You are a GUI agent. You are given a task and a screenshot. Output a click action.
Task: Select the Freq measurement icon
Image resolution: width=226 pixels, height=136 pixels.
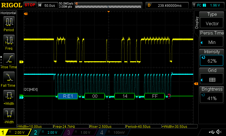[x=9, y=41]
